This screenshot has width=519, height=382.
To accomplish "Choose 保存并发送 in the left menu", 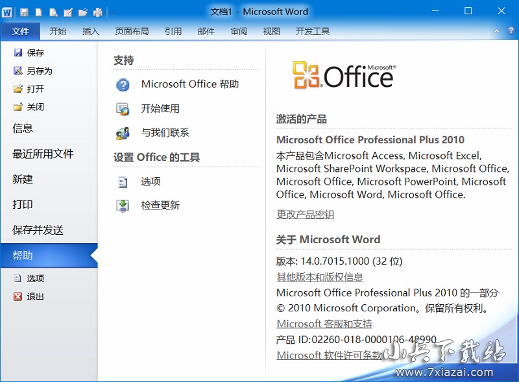I will pyautogui.click(x=38, y=230).
